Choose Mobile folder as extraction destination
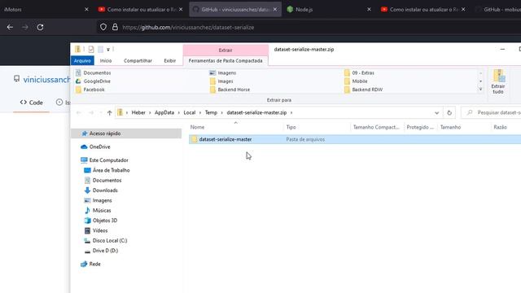 click(x=356, y=81)
